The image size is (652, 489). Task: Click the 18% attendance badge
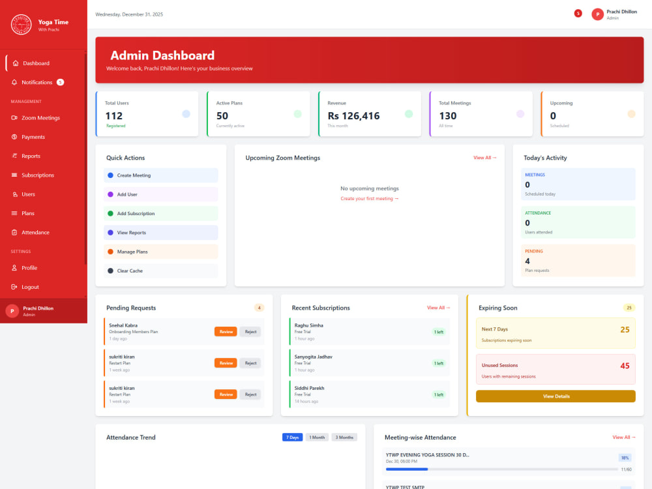coord(625,458)
